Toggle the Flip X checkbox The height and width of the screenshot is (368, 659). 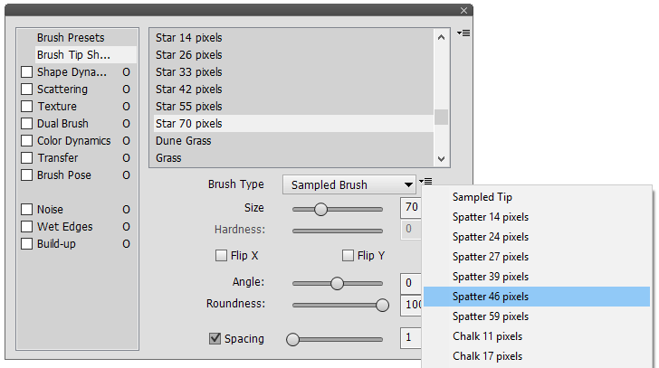(x=221, y=256)
